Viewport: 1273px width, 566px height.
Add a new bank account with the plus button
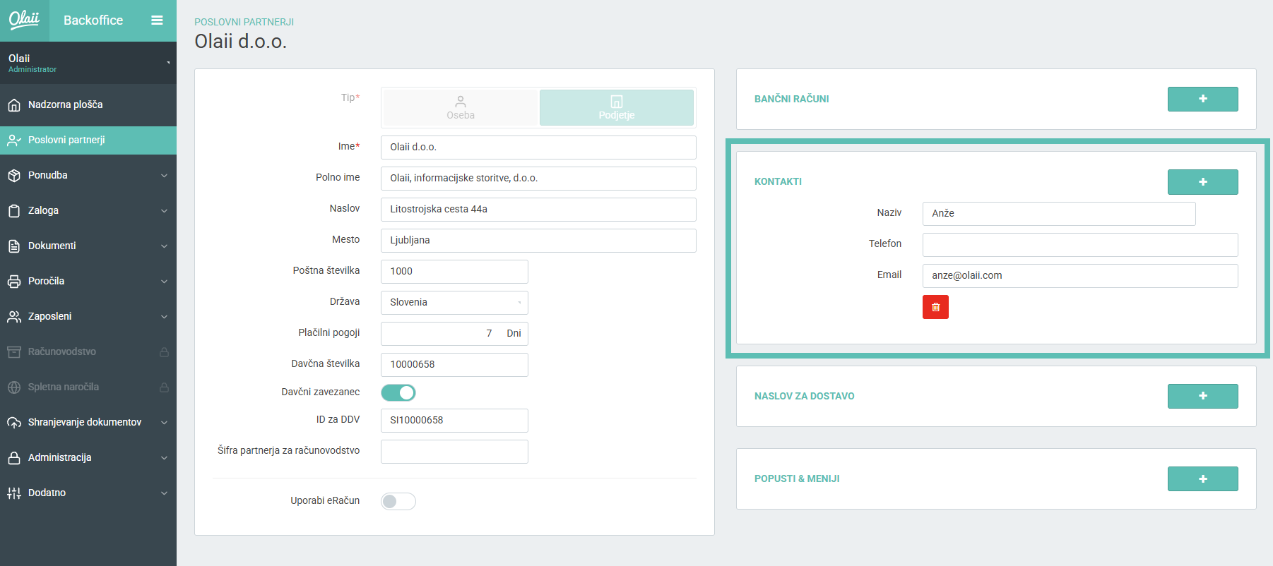click(1202, 99)
